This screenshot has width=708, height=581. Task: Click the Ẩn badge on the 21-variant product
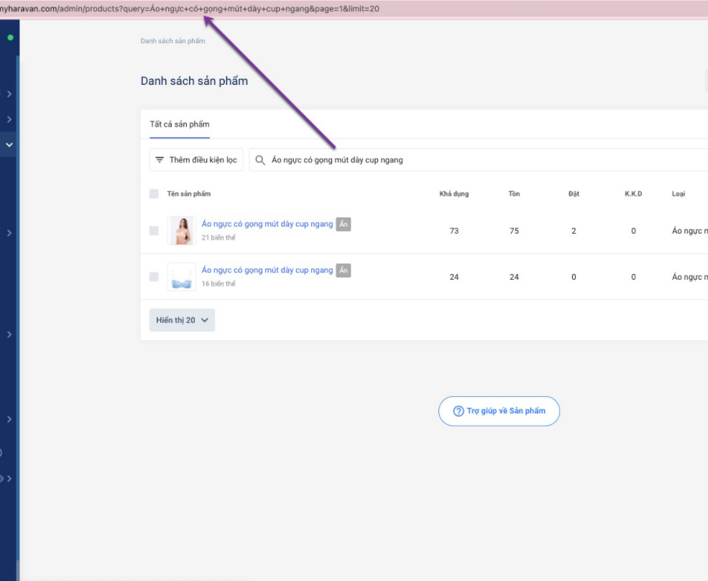344,224
